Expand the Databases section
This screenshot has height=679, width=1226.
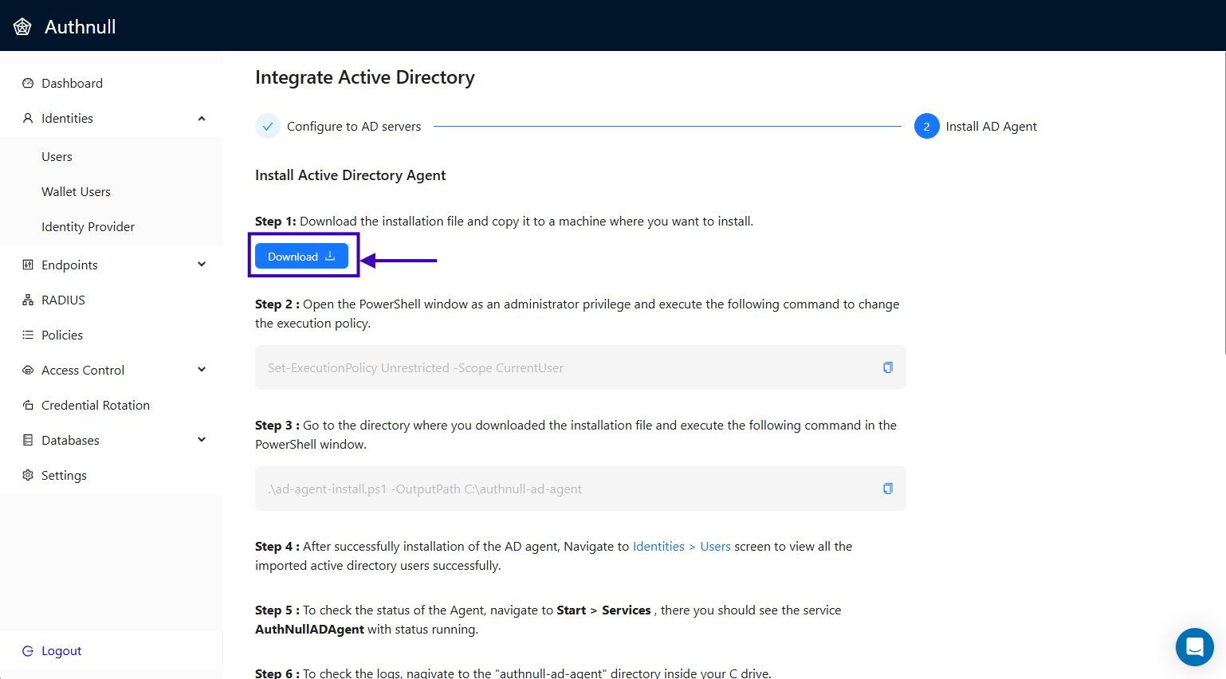click(x=201, y=440)
